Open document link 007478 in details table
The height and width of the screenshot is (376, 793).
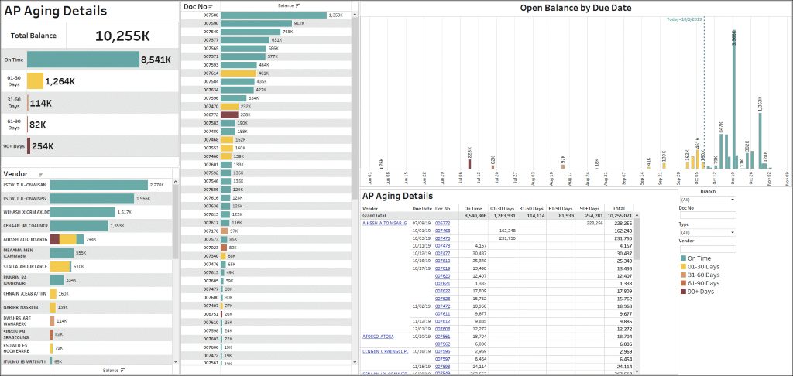click(x=442, y=245)
